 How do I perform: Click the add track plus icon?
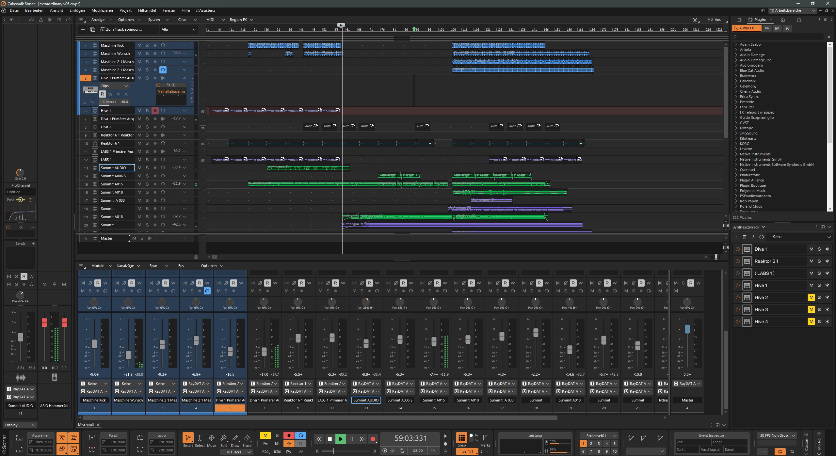click(x=83, y=29)
